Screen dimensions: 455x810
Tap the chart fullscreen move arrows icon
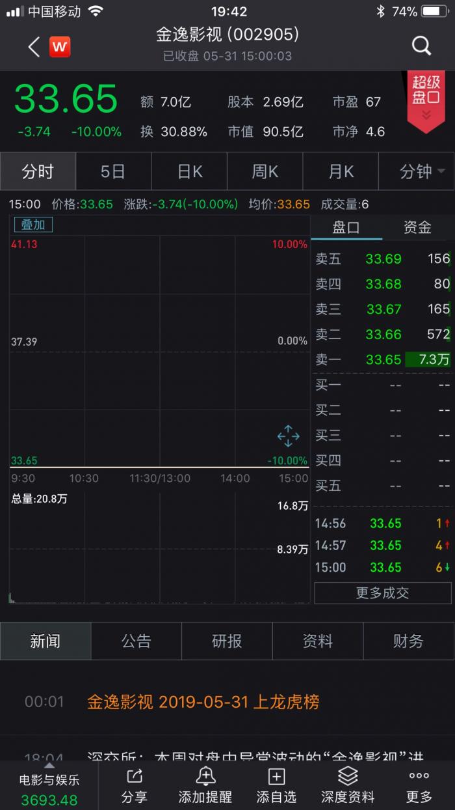click(x=288, y=436)
